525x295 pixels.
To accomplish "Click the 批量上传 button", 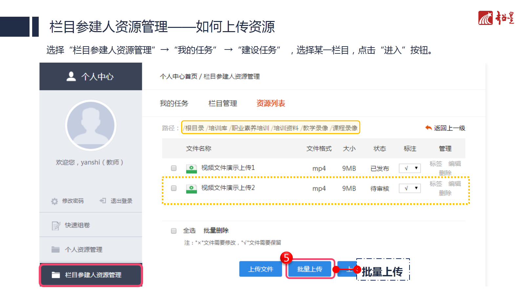I will click(x=310, y=269).
